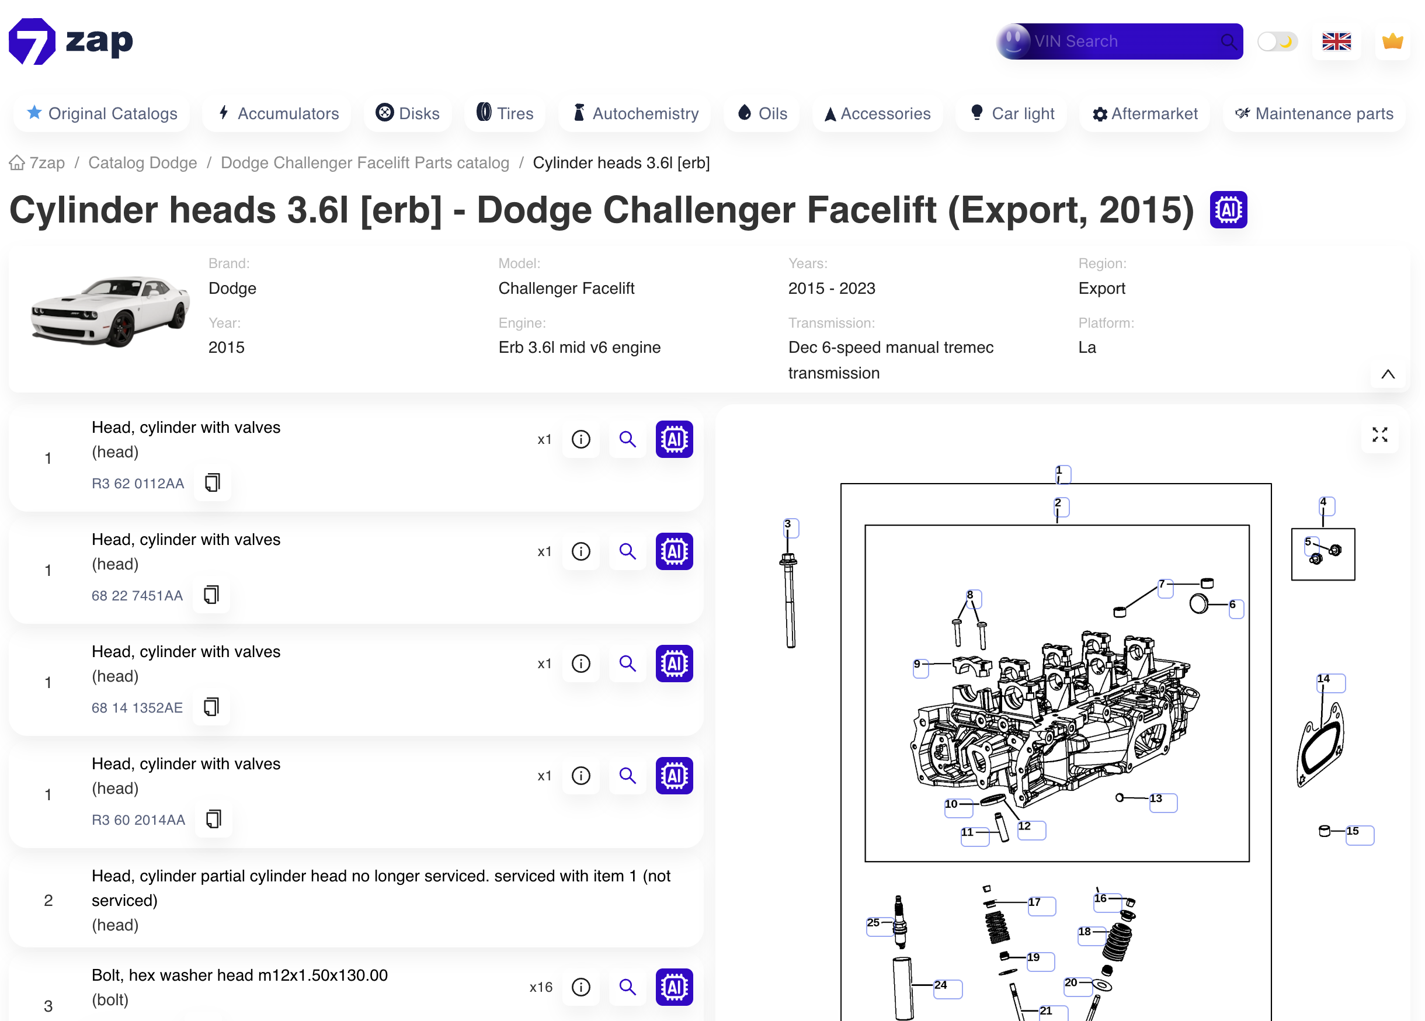Browse the Oils section
The height and width of the screenshot is (1021, 1425).
[761, 113]
